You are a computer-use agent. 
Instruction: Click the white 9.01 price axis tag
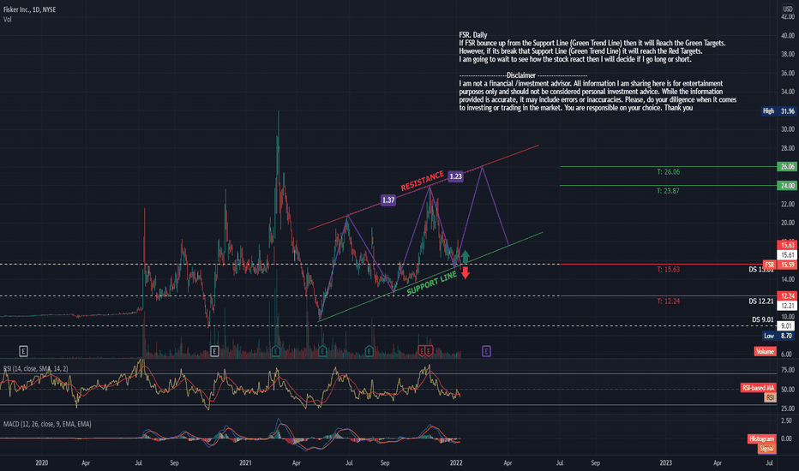tap(787, 326)
